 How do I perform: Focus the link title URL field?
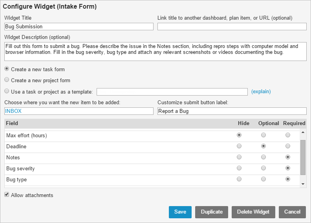click(x=232, y=27)
